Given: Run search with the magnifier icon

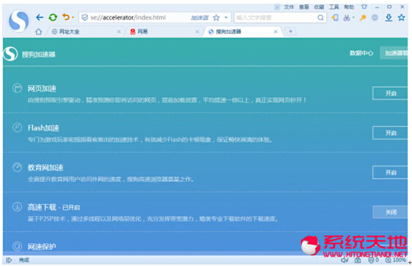Looking at the screenshot, I should 320,18.
